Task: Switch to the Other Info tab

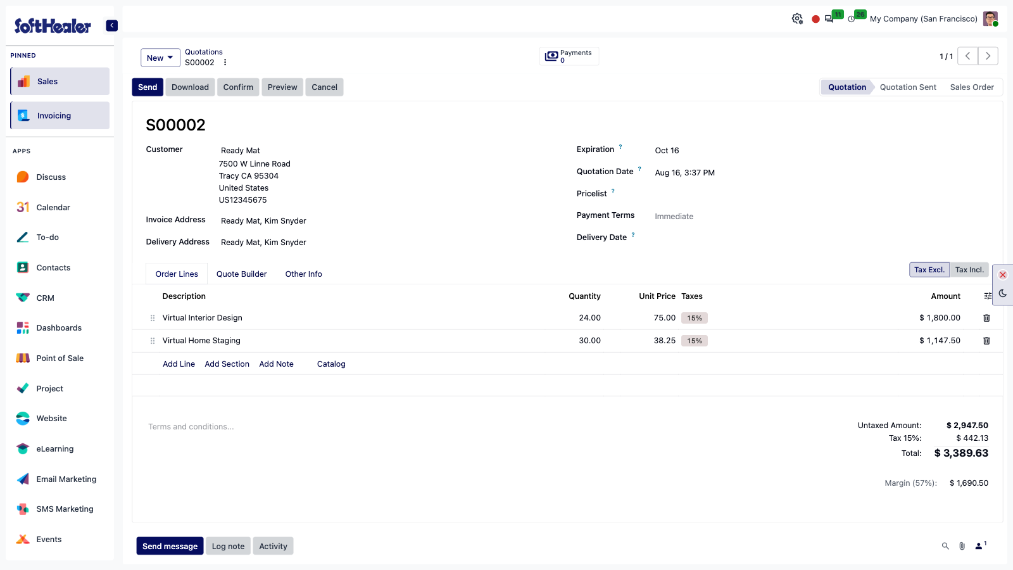Action: coord(303,274)
